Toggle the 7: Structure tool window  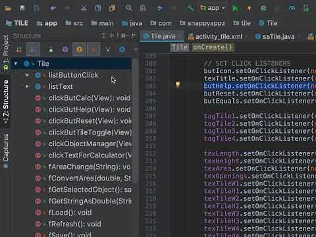pos(5,101)
